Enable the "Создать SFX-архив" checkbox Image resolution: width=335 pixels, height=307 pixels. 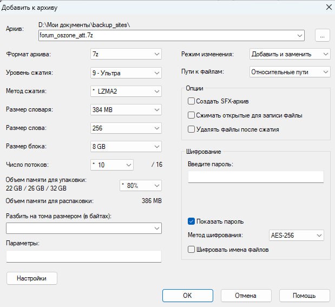(x=191, y=101)
